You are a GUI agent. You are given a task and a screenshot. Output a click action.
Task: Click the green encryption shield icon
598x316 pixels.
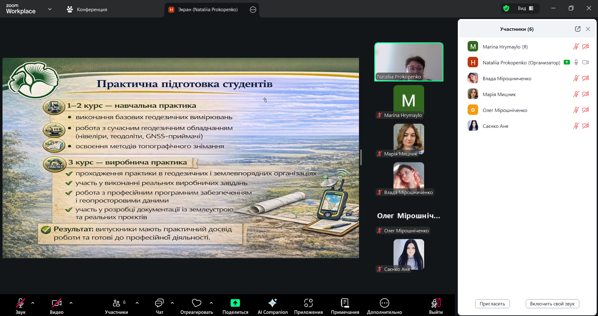506,8
